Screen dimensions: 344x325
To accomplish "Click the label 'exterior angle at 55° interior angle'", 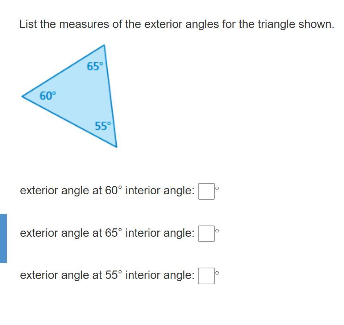I will (x=107, y=275).
